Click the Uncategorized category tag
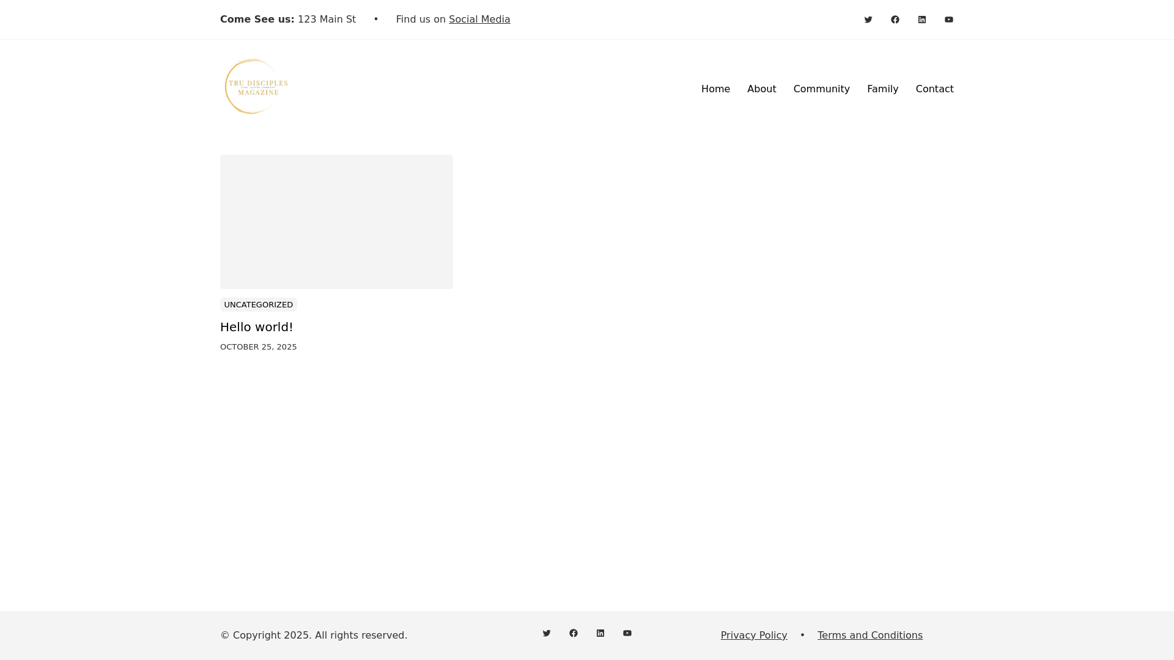 tap(258, 304)
